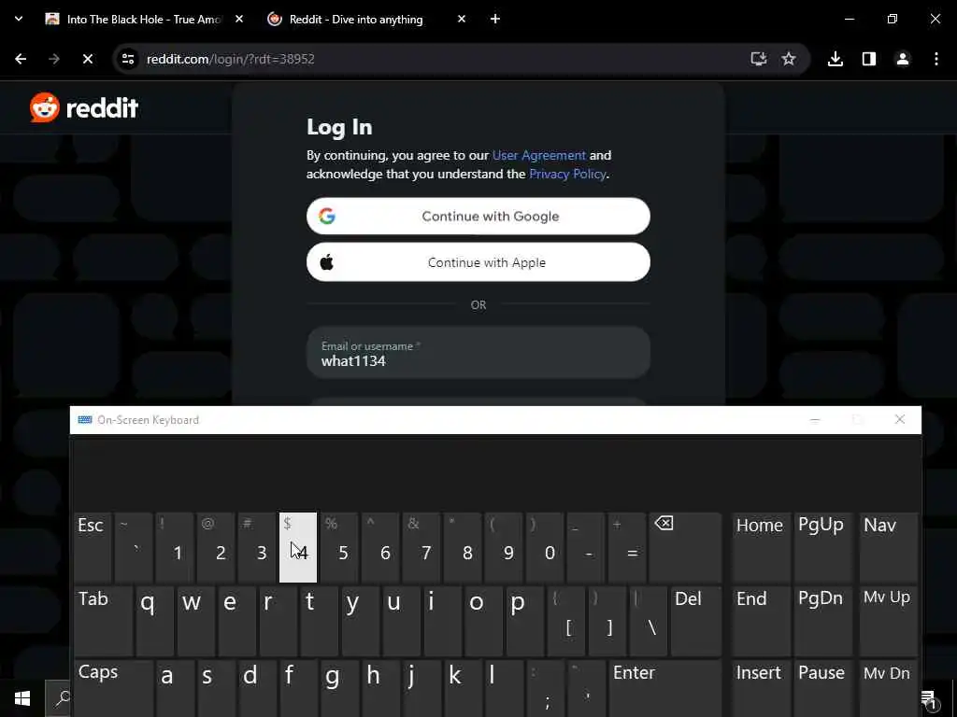This screenshot has width=957, height=717.
Task: Open the notification center icon
Action: [x=929, y=698]
